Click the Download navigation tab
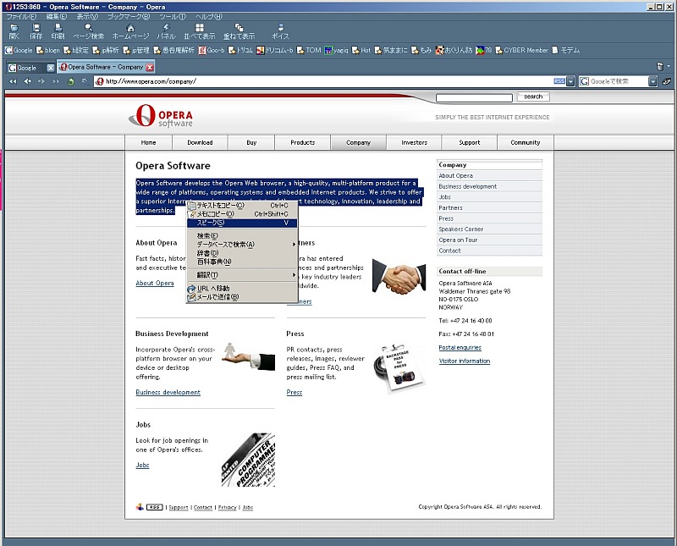The height and width of the screenshot is (546, 677). [x=200, y=142]
